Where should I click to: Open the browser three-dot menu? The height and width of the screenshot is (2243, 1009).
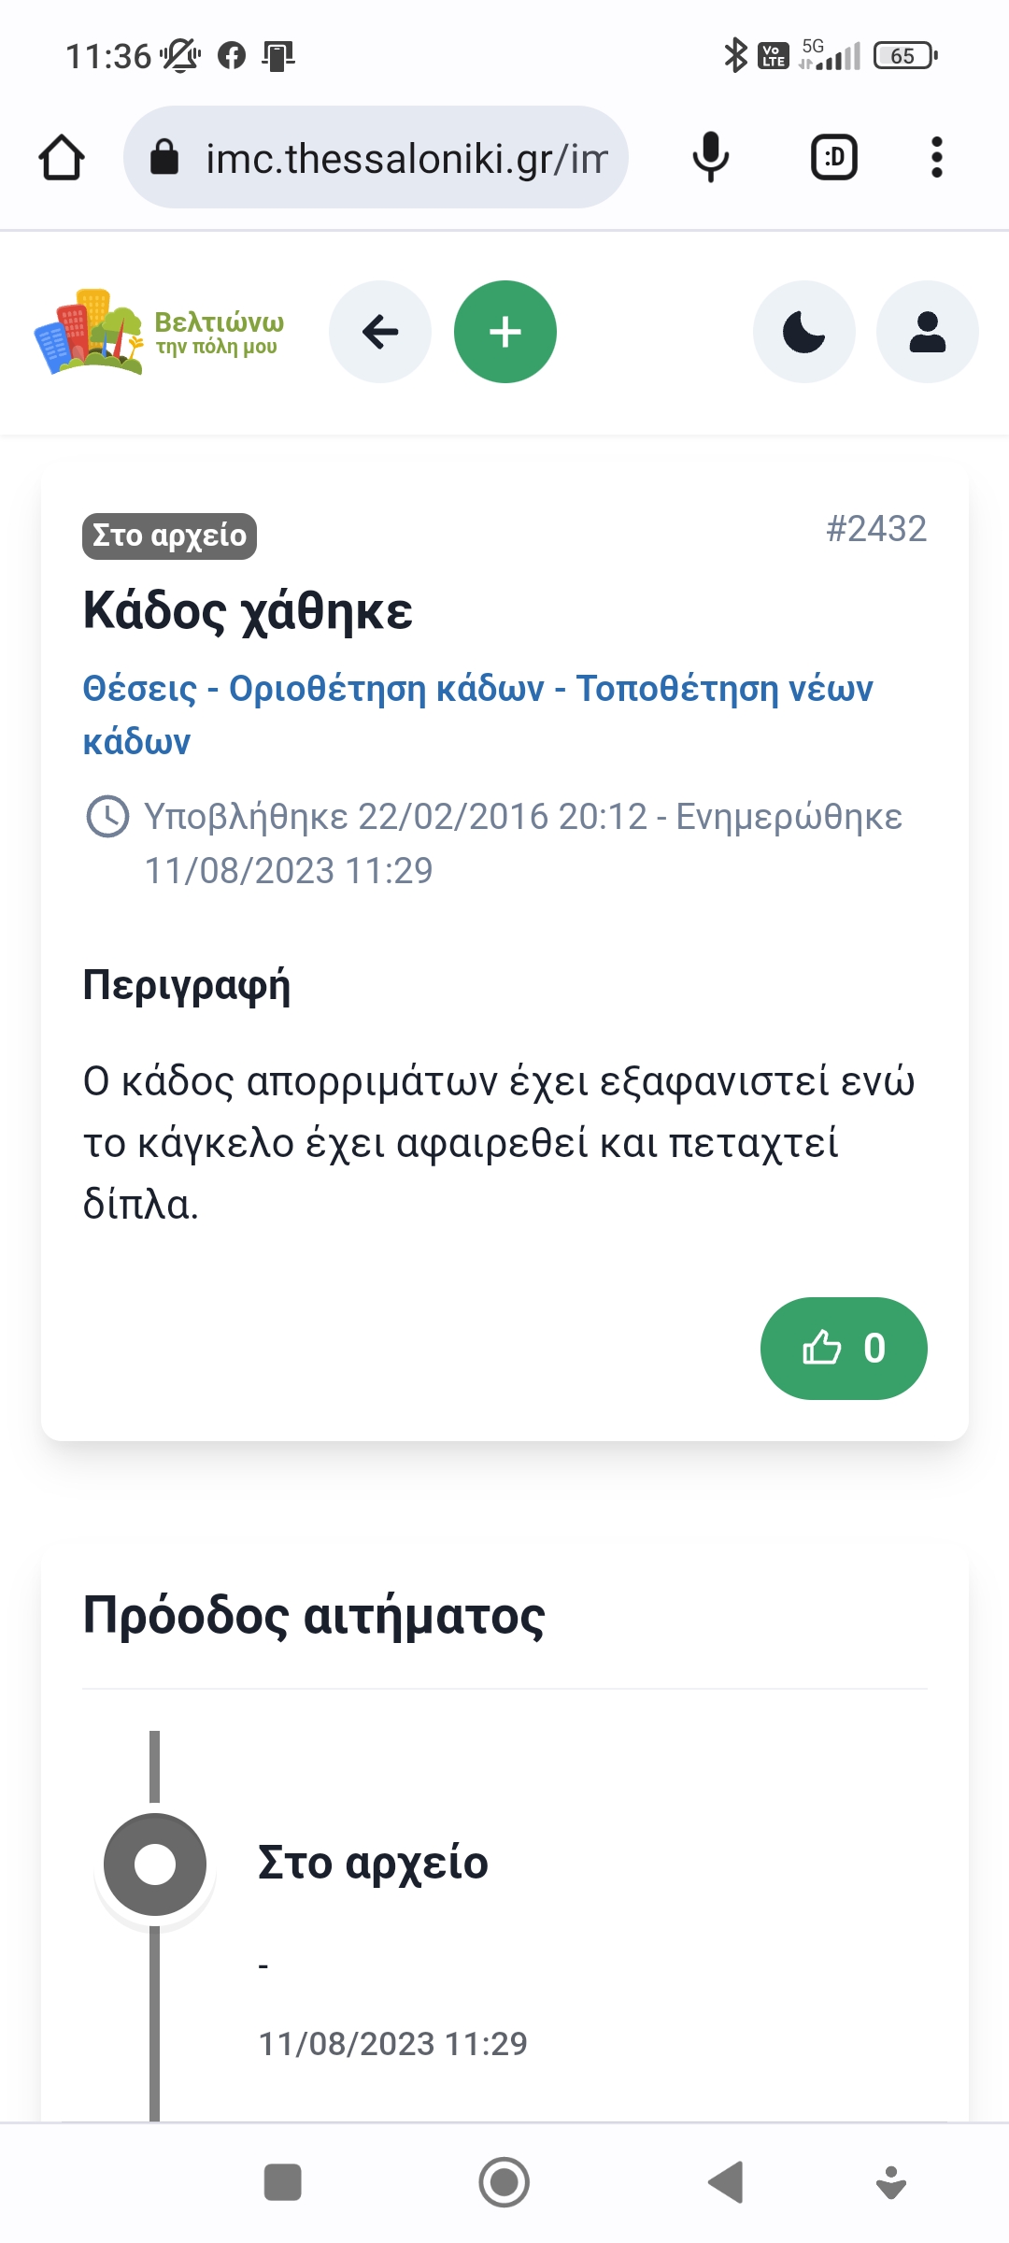click(x=936, y=157)
